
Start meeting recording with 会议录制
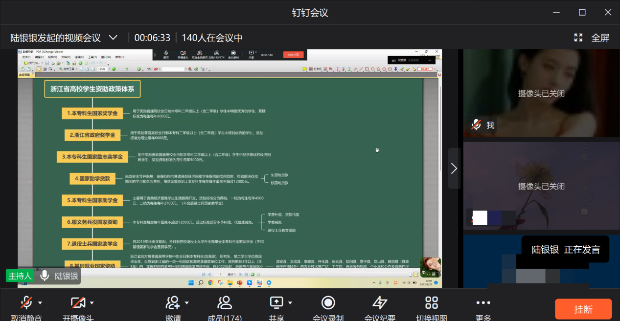(x=328, y=303)
